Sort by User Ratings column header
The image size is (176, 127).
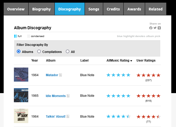point(146,61)
